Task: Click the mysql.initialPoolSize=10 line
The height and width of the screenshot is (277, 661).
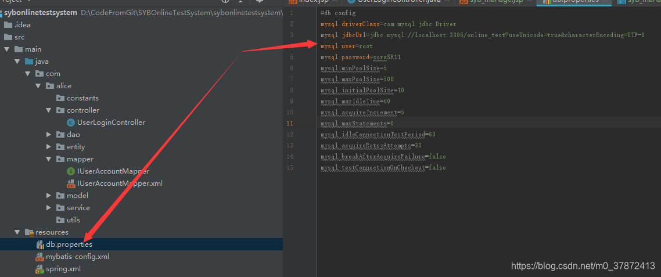Action: click(362, 90)
